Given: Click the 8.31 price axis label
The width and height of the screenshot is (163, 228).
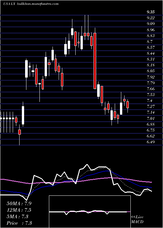Looking at the screenshot, I should point(151,59).
